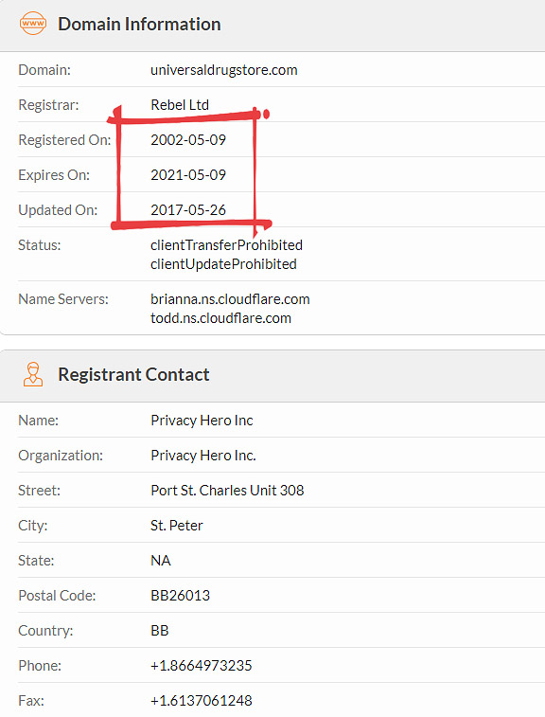This screenshot has height=717, width=545.
Task: Select the BB26013 postal code value
Action: pyautogui.click(x=181, y=596)
